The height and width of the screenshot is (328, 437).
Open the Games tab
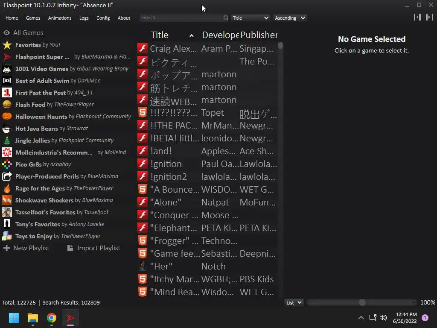(33, 18)
